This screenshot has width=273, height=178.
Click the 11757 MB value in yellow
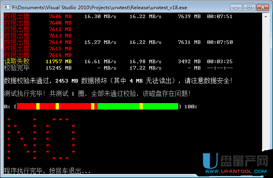tap(59, 61)
